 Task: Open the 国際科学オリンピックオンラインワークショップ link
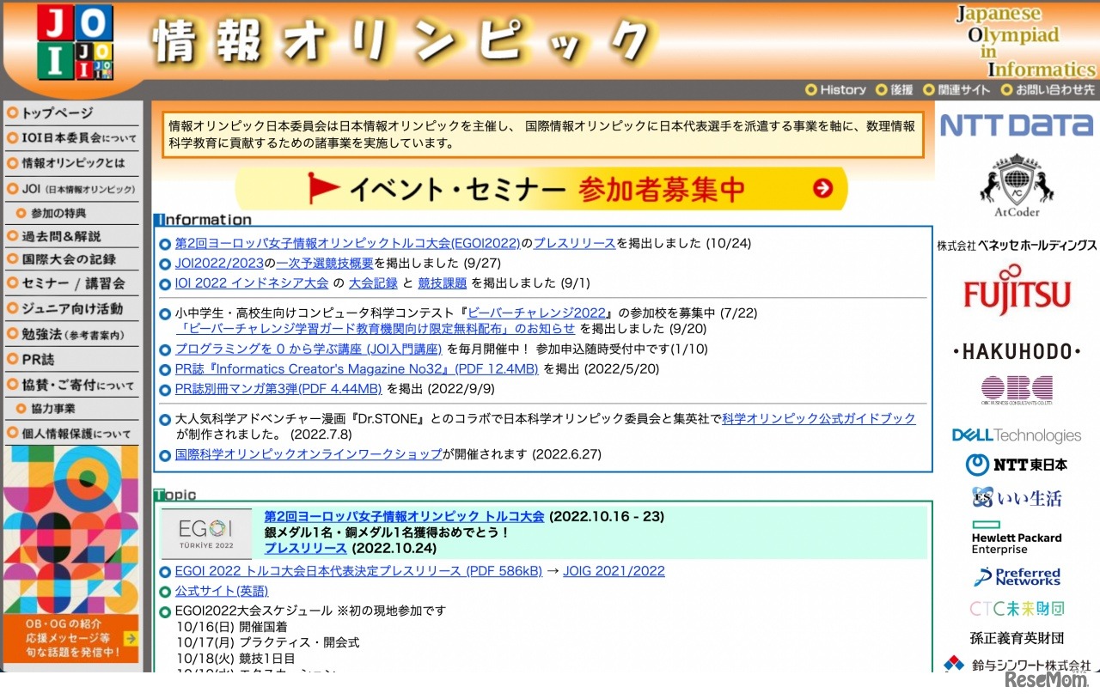tap(309, 453)
